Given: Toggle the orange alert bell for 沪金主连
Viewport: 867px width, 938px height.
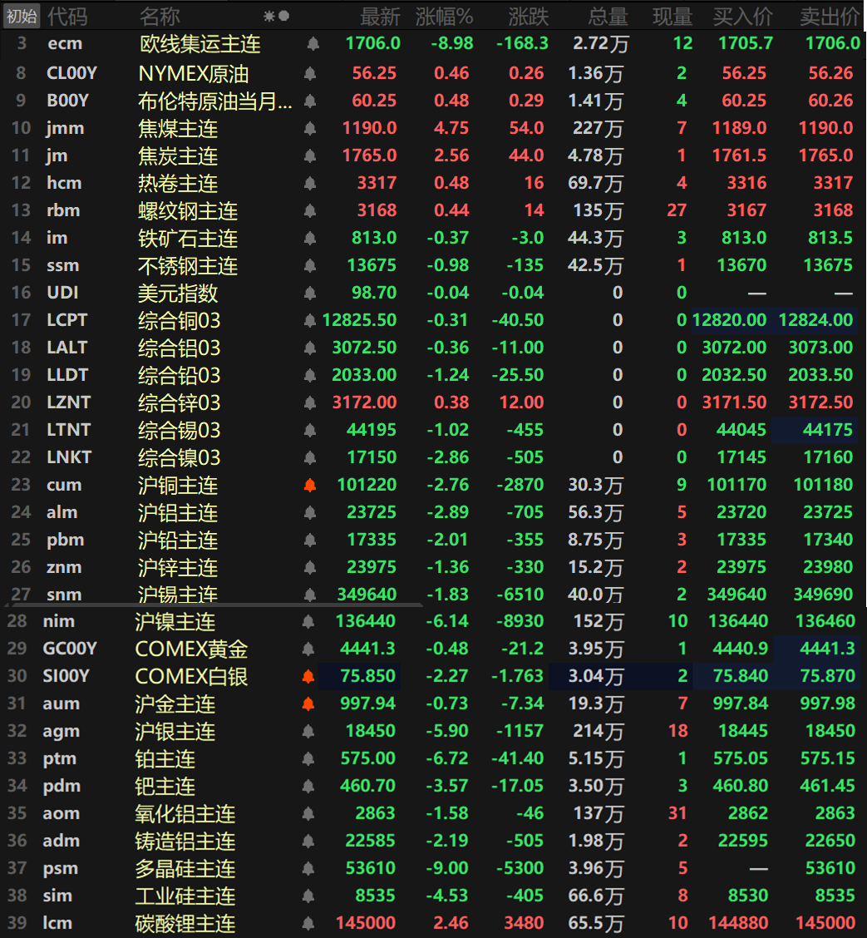Looking at the screenshot, I should tap(308, 703).
